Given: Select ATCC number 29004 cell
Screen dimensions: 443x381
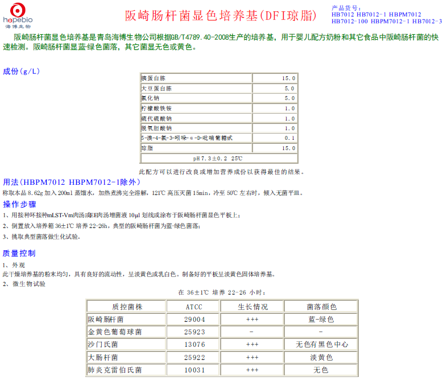Looking at the screenshot, I should 194,320.
